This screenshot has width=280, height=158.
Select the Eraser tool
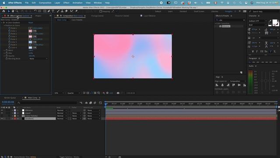[66, 11]
